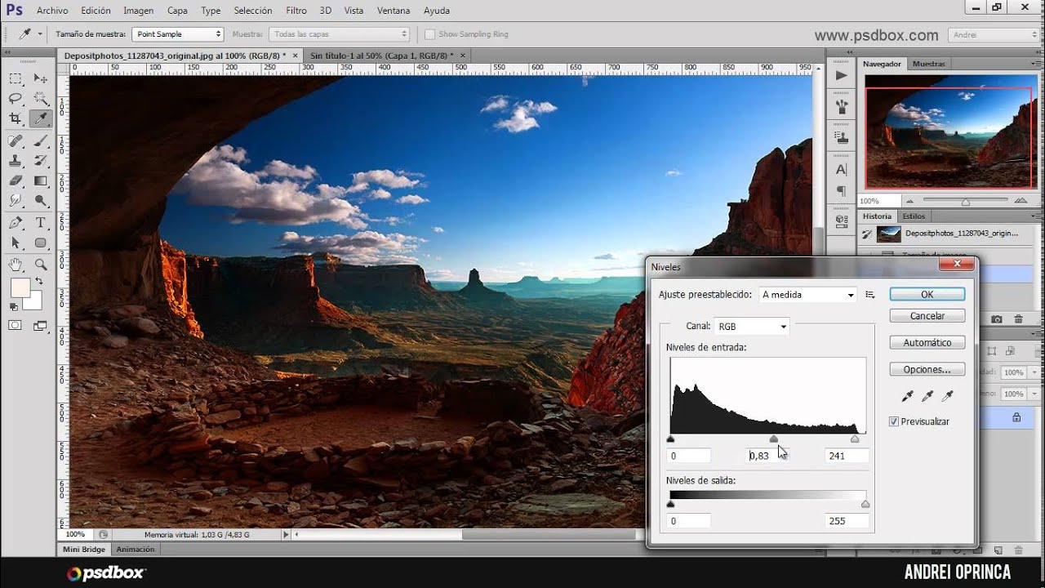This screenshot has height=588, width=1045.
Task: Select the Lasso tool
Action: click(x=16, y=99)
